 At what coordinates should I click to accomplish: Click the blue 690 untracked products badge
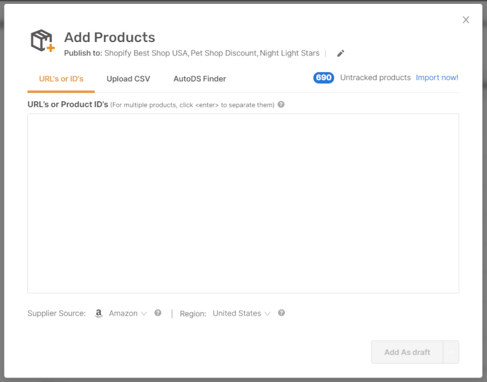pos(324,78)
